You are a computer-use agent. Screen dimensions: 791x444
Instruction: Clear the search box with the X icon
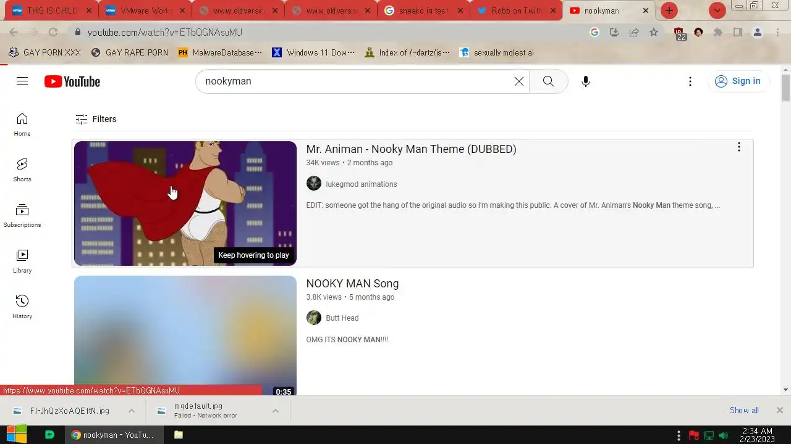[x=519, y=81]
